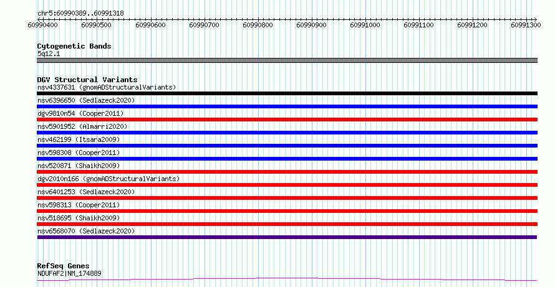Viewport: 555px width, 287px height.
Task: Open variant nsv5901952 (Almarri2020) label
Action: point(82,126)
